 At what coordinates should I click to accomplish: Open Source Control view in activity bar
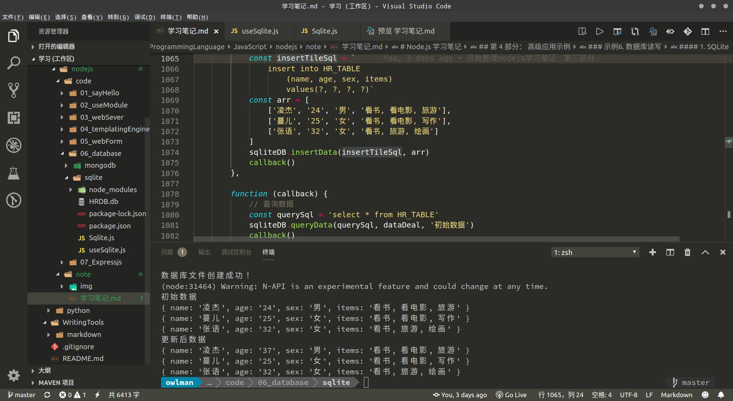coord(14,90)
